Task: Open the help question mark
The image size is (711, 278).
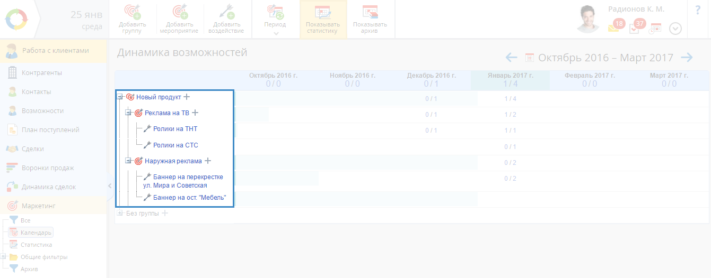Action: point(698,10)
